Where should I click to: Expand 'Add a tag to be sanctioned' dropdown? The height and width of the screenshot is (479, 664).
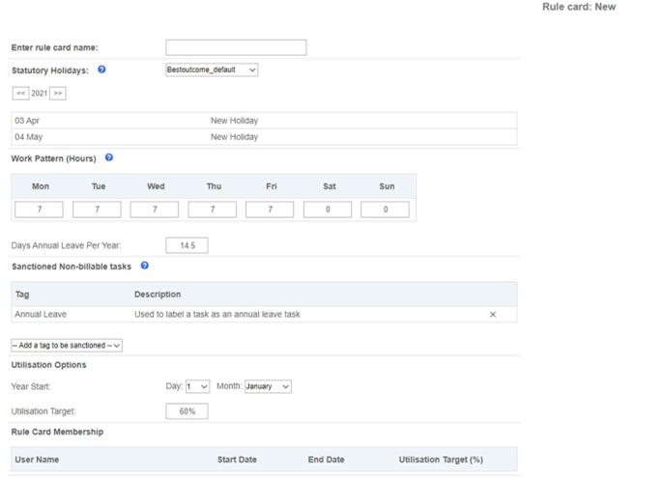click(67, 346)
